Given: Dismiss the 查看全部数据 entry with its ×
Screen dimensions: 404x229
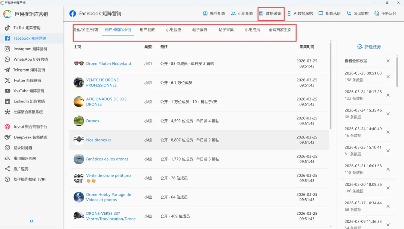Looking at the screenshot, I should point(388,60).
